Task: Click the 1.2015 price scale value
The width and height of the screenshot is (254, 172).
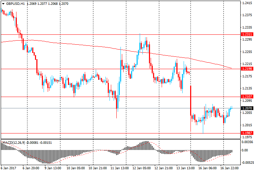Action: click(x=247, y=125)
